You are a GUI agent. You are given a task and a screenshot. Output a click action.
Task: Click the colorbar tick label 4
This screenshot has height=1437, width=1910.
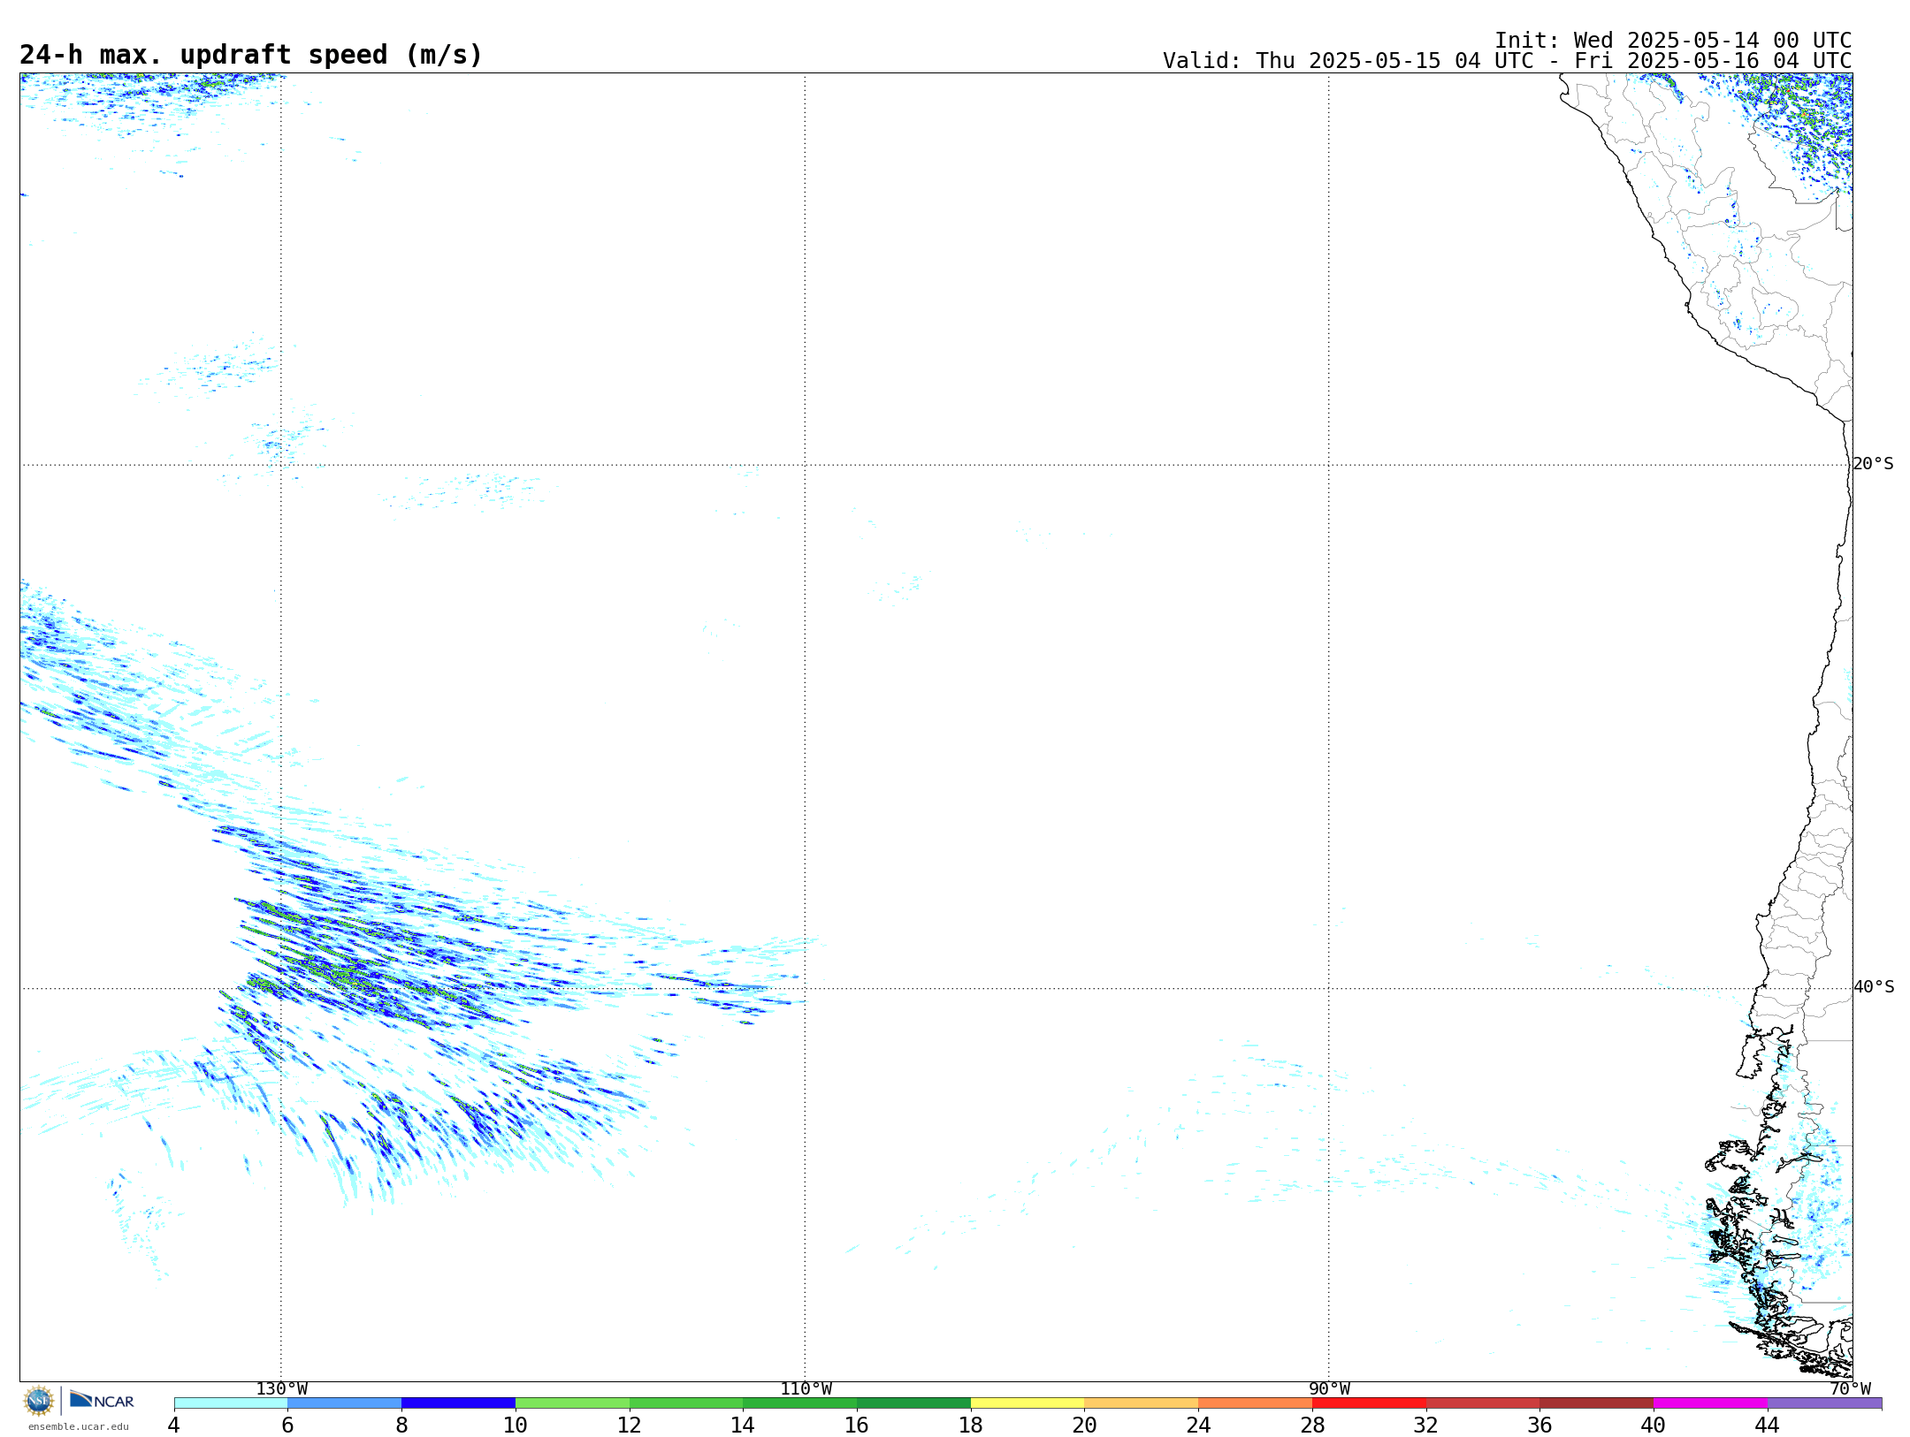[174, 1426]
